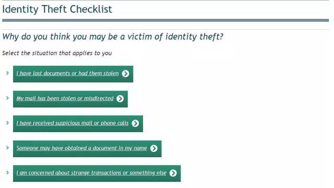334x188 pixels.
Task: Click chevron bullet before suspicious phone calls item
Action: coord(7,123)
